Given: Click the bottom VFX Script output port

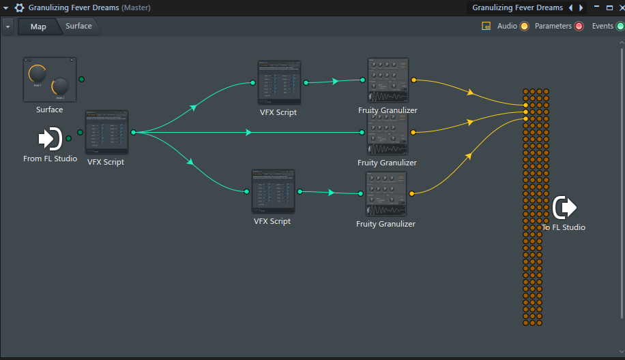Looking at the screenshot, I should click(x=300, y=191).
